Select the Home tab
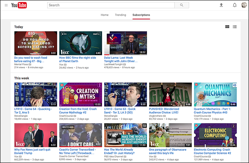The image size is (249, 163). 105,15
